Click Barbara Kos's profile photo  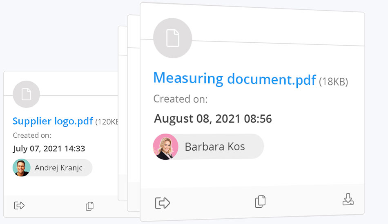[165, 147]
